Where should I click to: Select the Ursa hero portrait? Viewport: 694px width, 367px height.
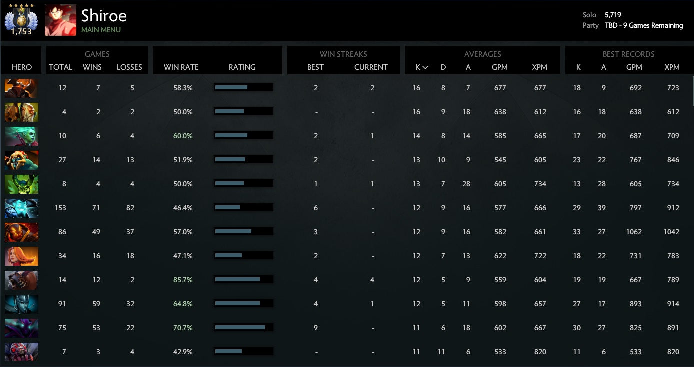[21, 280]
